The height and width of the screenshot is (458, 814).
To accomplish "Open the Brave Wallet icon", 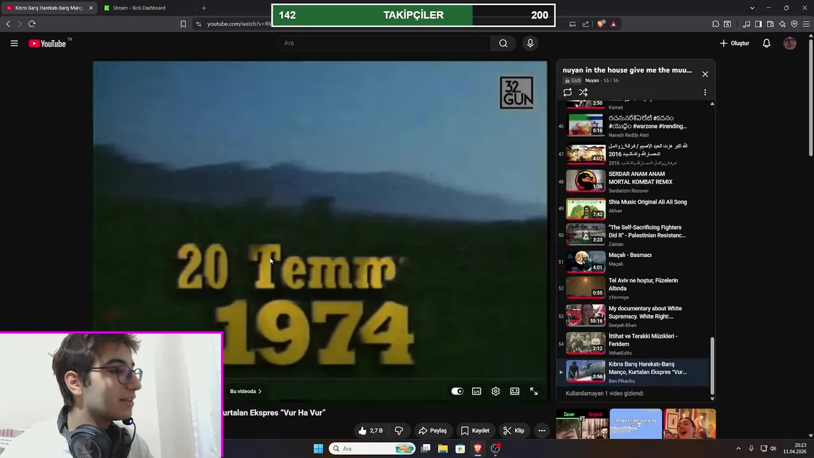I will 770,24.
